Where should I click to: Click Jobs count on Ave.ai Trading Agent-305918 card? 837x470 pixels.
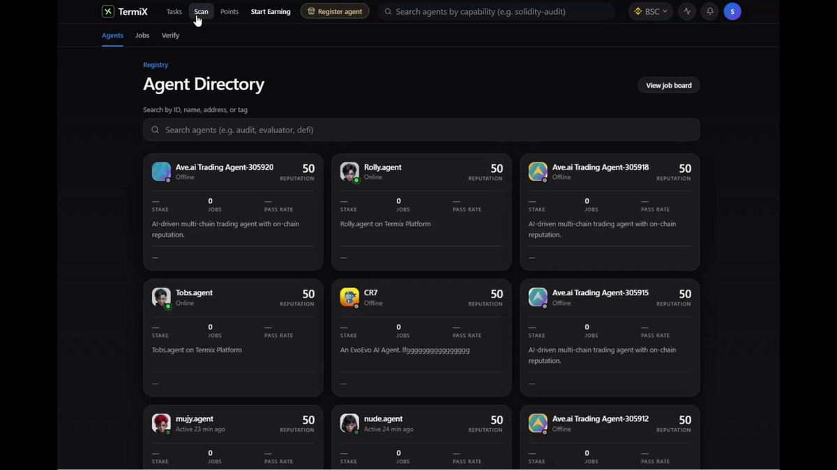[587, 201]
